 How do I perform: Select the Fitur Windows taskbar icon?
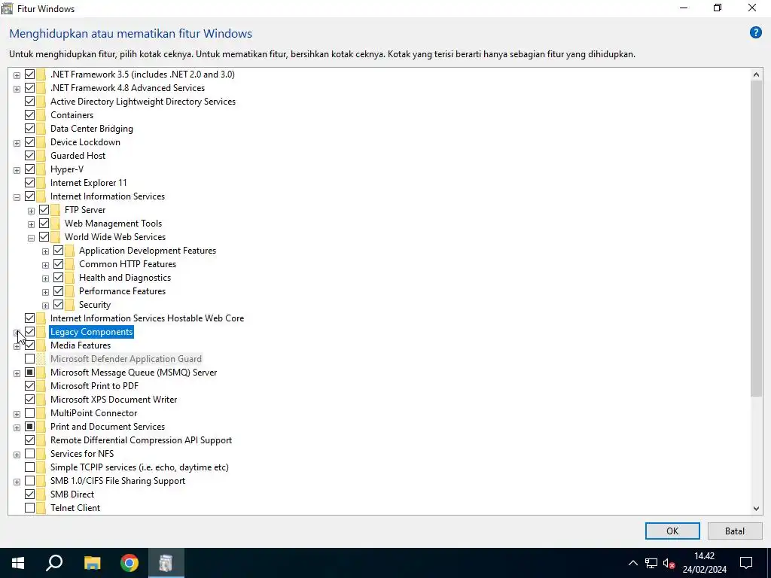[166, 563]
